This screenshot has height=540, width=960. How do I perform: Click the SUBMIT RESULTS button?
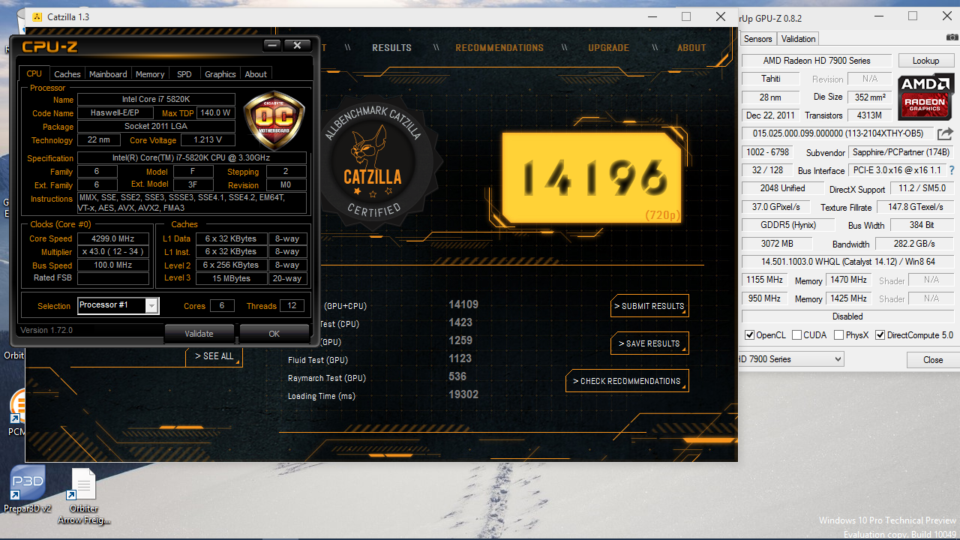coord(649,306)
